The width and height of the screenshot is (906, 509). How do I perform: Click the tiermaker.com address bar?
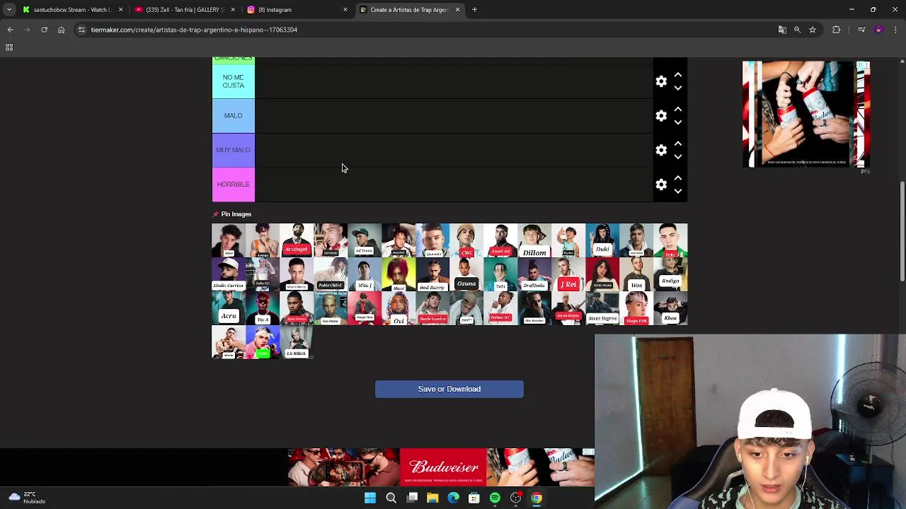tap(425, 30)
